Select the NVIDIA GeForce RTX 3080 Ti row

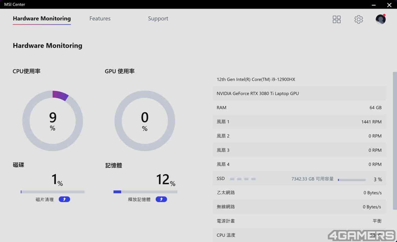point(299,93)
